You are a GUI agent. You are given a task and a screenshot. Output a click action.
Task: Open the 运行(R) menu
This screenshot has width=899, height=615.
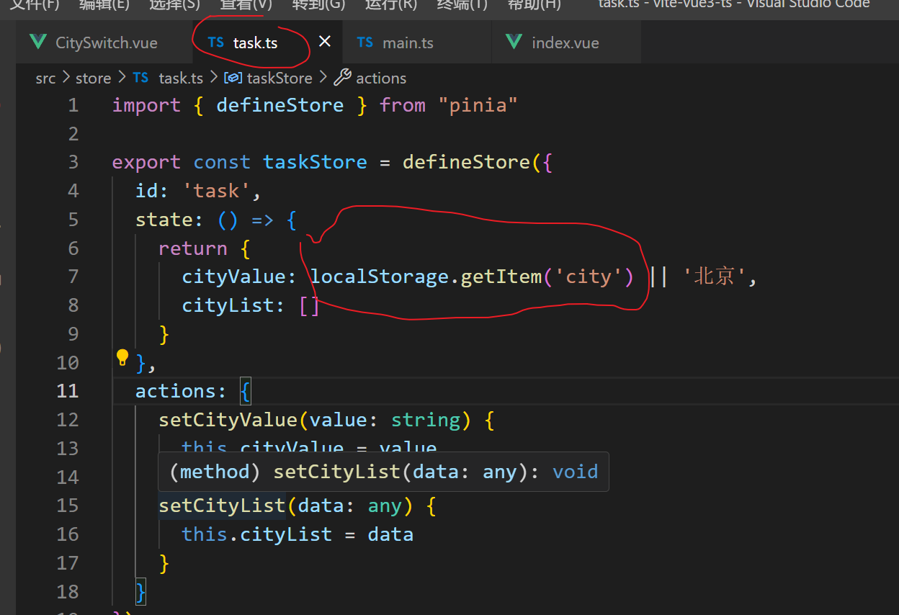tap(391, 4)
